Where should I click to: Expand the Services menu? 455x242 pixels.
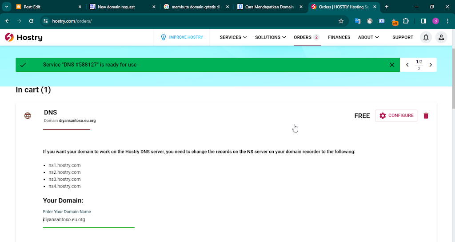coord(233,37)
